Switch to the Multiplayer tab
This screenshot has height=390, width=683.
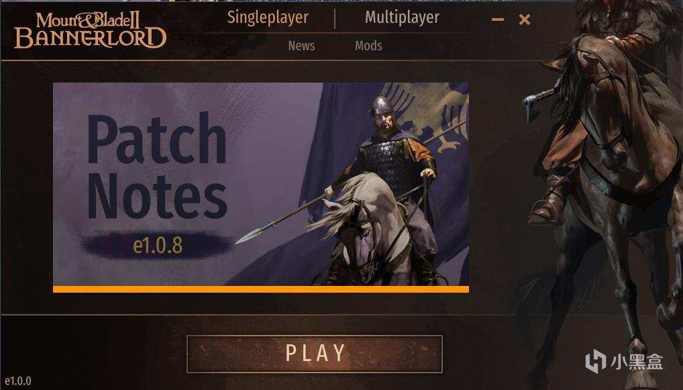pos(402,18)
